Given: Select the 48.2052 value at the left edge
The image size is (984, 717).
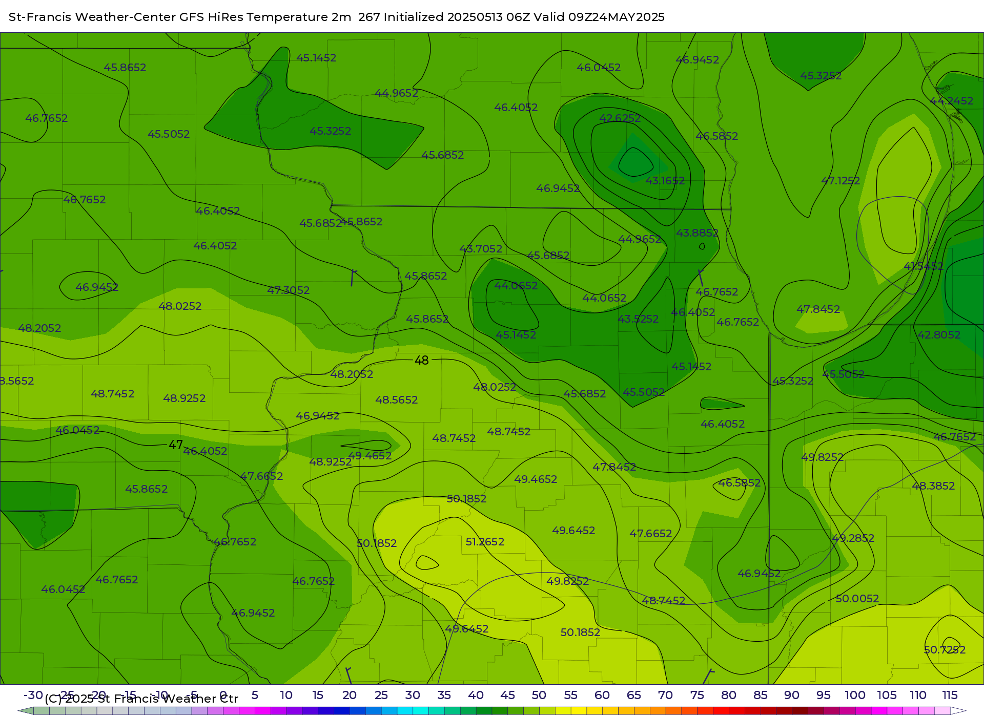Looking at the screenshot, I should coord(39,328).
